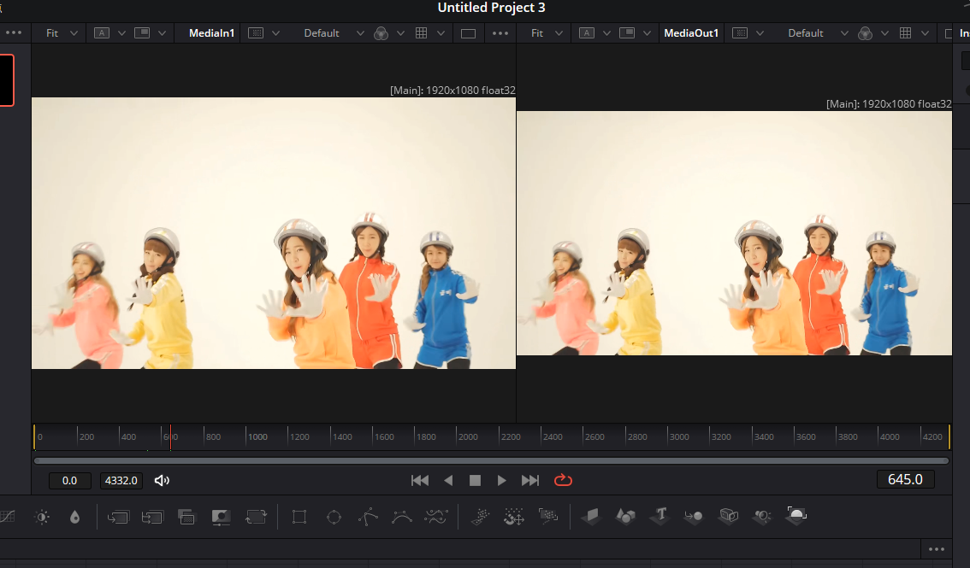The width and height of the screenshot is (970, 568).
Task: Select the Brightness Contrast tool
Action: pos(42,517)
